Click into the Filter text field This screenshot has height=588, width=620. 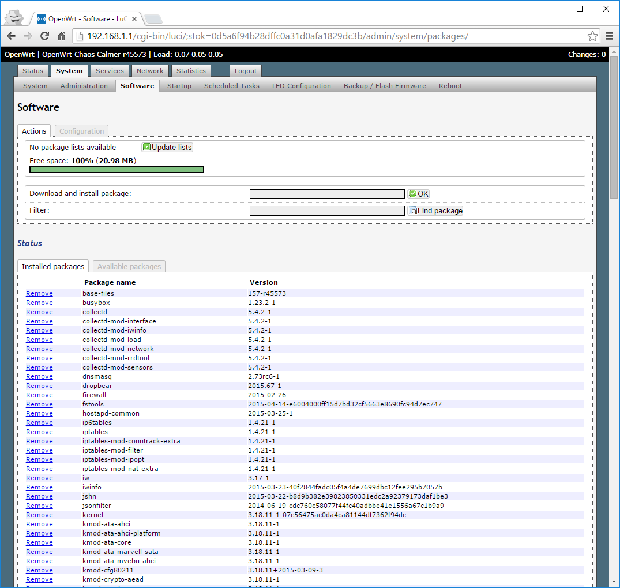(x=327, y=211)
